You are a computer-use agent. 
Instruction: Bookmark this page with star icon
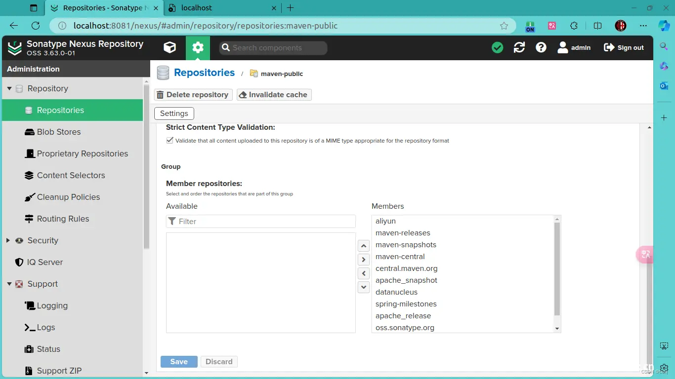504,26
